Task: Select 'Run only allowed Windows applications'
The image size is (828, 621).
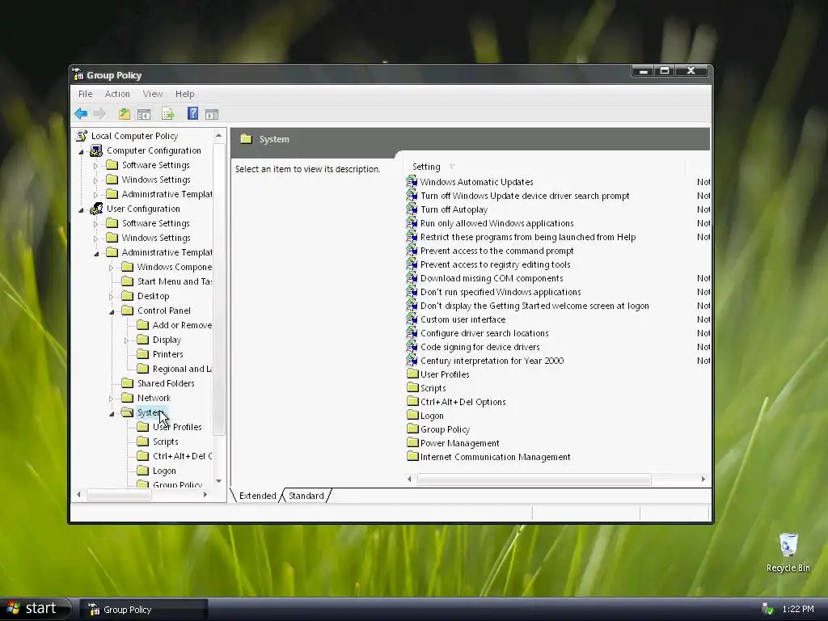Action: coord(497,223)
